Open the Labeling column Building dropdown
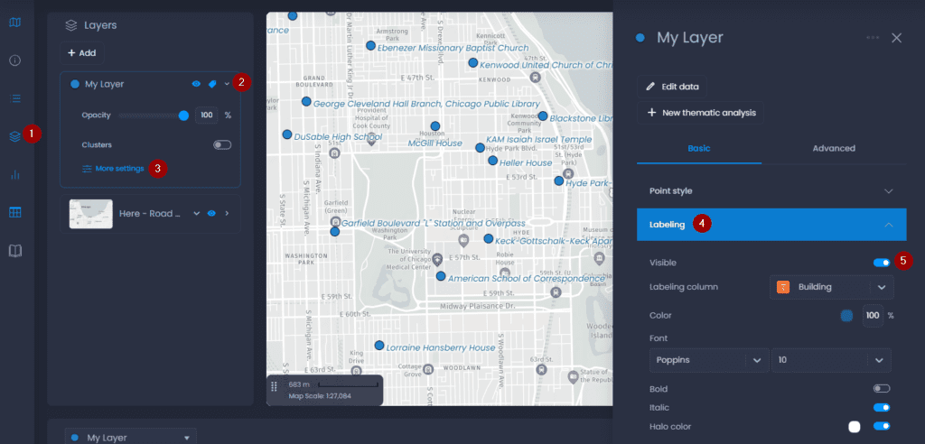The height and width of the screenshot is (444, 925). pos(831,287)
